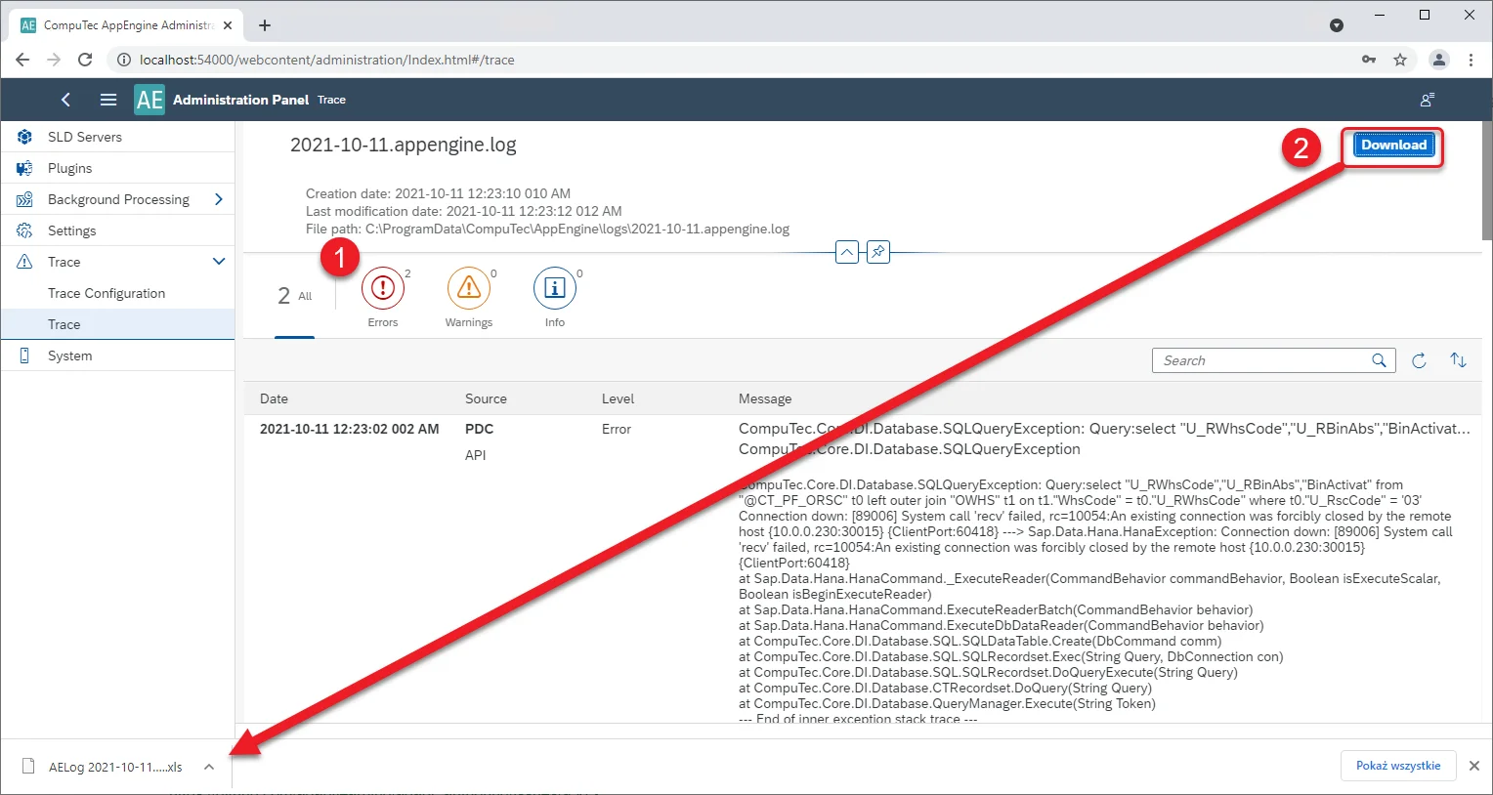Click the Search input field
Viewport: 1493px width, 795px height.
[x=1262, y=360]
